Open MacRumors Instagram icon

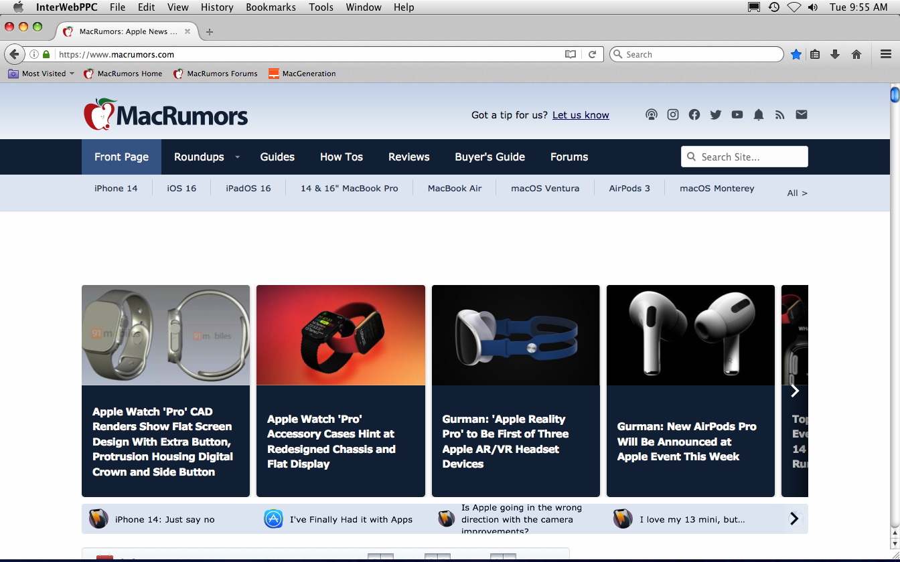673,114
